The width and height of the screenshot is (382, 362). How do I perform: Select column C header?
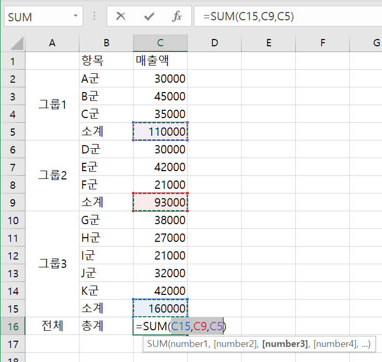coord(160,43)
